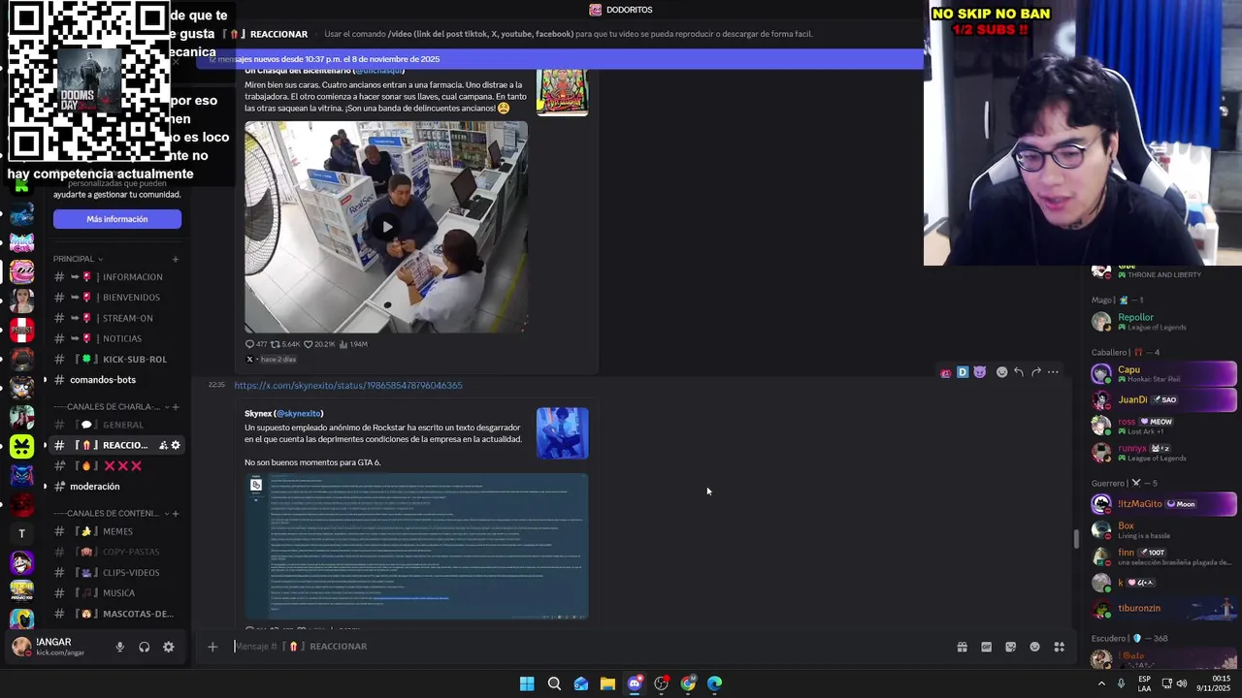Viewport: 1242px width, 698px height.
Task: Open the CLIPS-VIDEOS channel
Action: (x=116, y=572)
